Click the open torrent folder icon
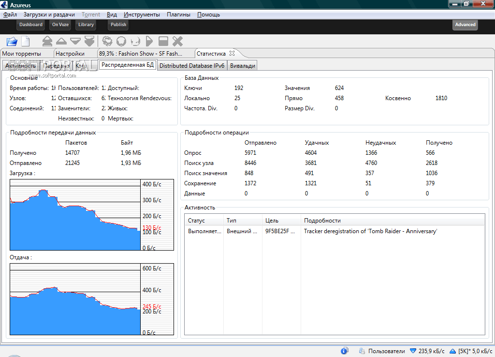The width and height of the screenshot is (495, 357). [12, 42]
